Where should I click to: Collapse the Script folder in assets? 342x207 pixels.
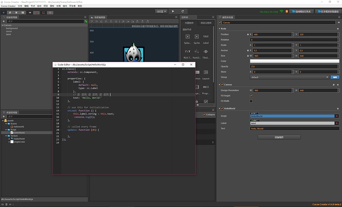(x=5, y=130)
